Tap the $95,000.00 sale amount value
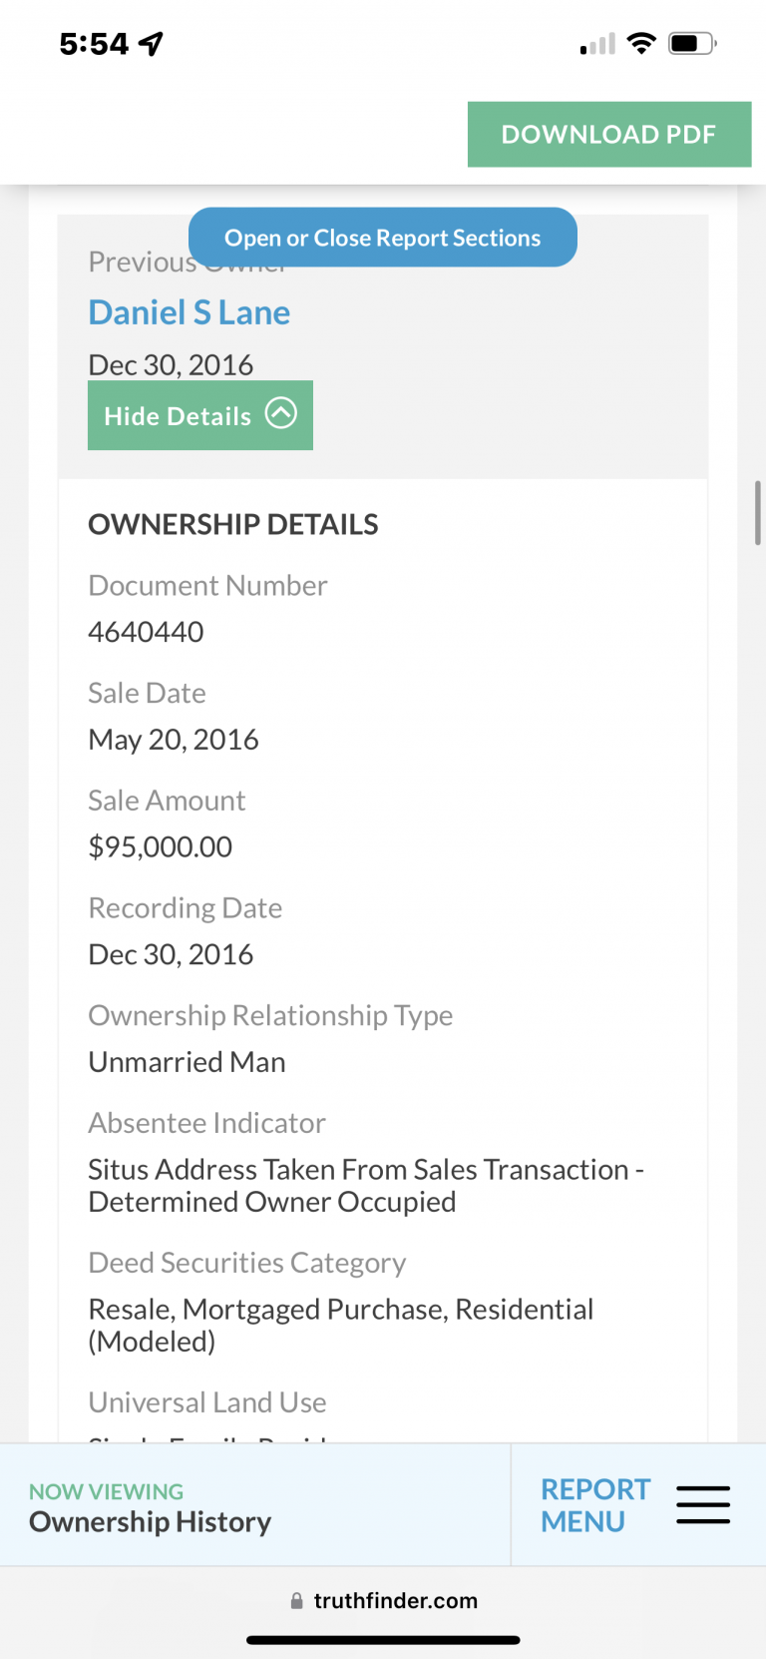 click(x=161, y=846)
